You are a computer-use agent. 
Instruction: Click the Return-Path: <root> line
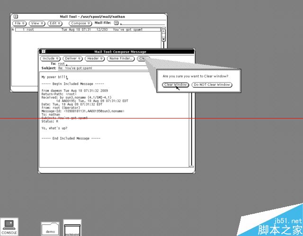(59, 94)
